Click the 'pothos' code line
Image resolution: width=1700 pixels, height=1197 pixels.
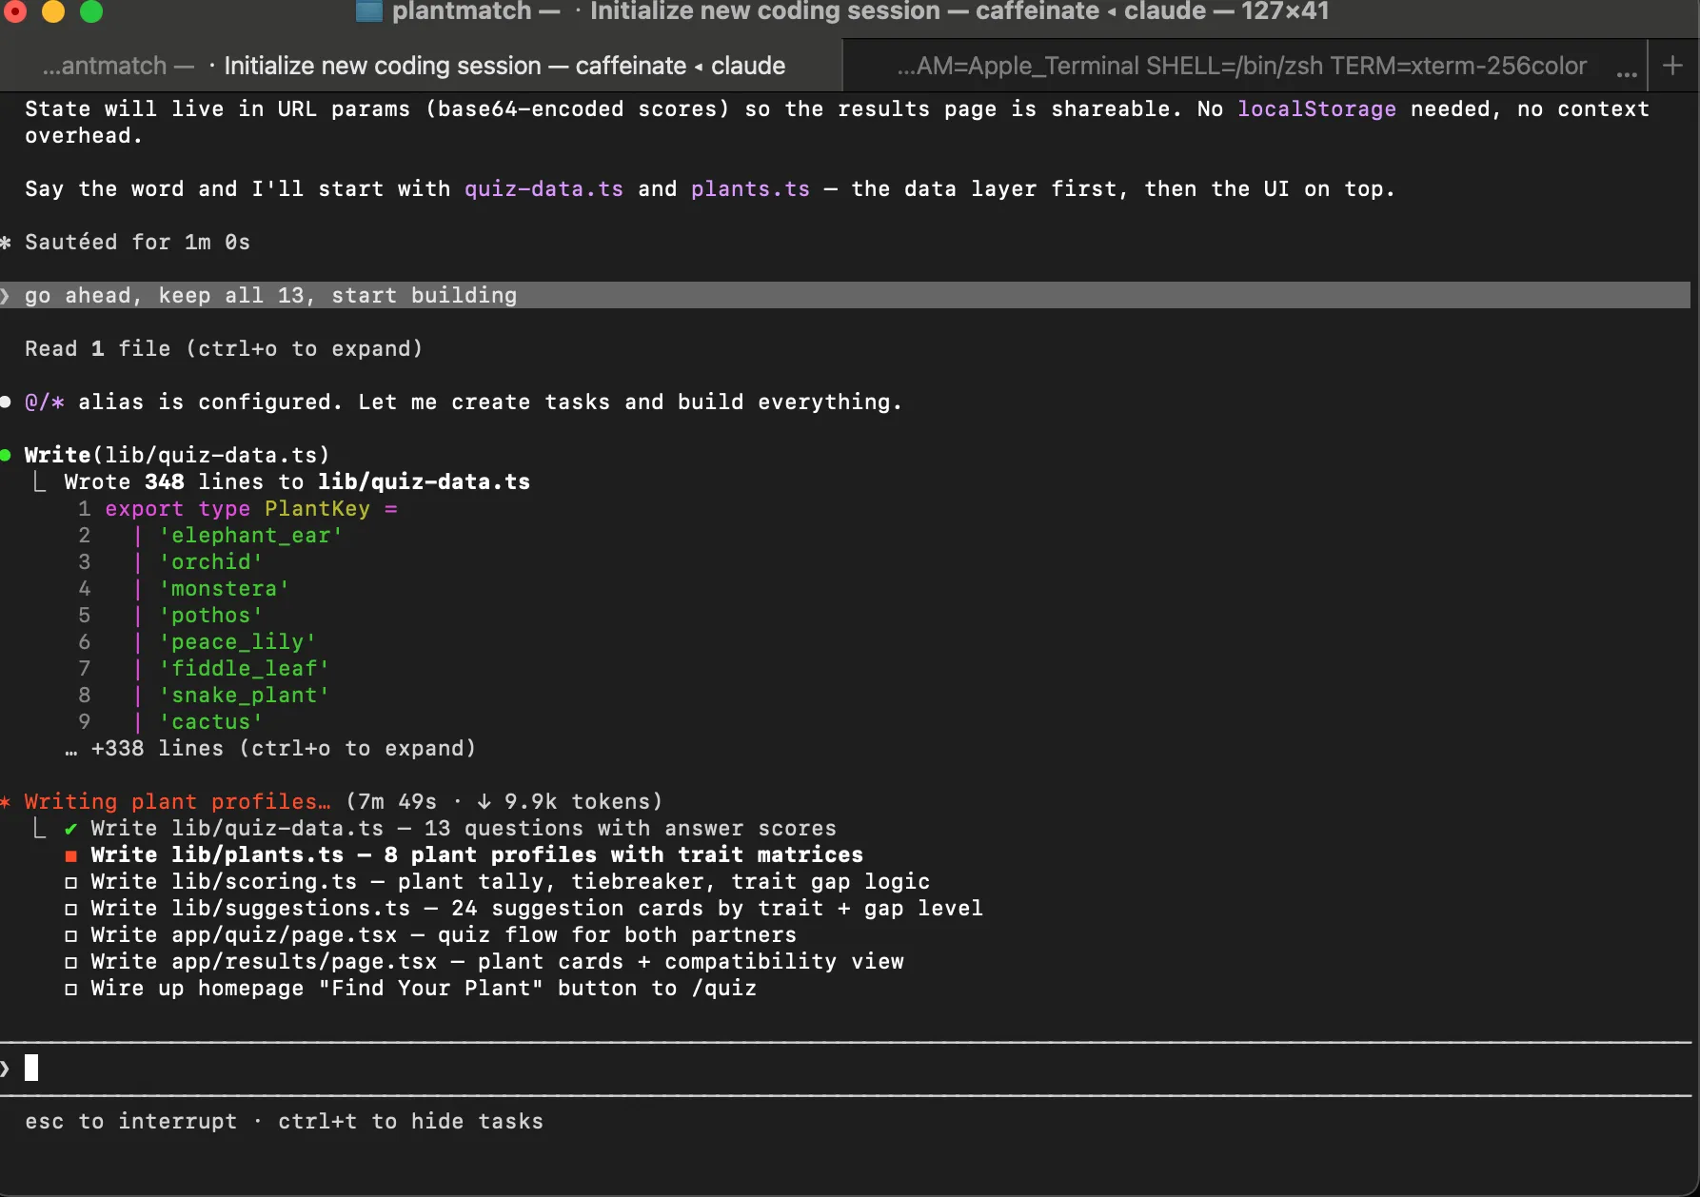[210, 616]
